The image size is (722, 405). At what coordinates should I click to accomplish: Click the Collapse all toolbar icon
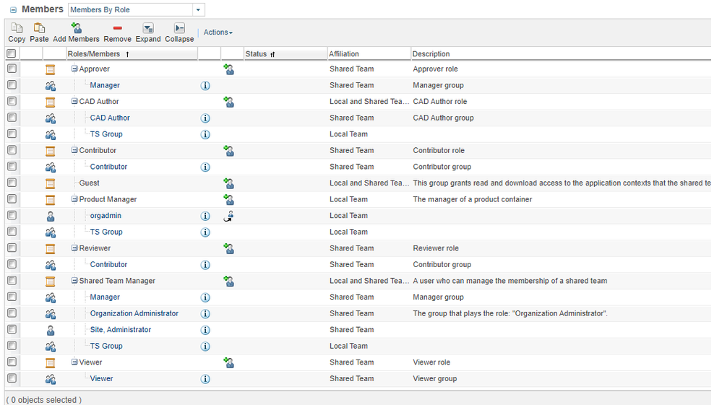point(179,28)
